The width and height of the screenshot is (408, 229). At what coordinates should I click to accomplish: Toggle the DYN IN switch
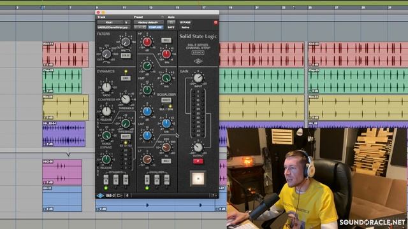(x=106, y=179)
